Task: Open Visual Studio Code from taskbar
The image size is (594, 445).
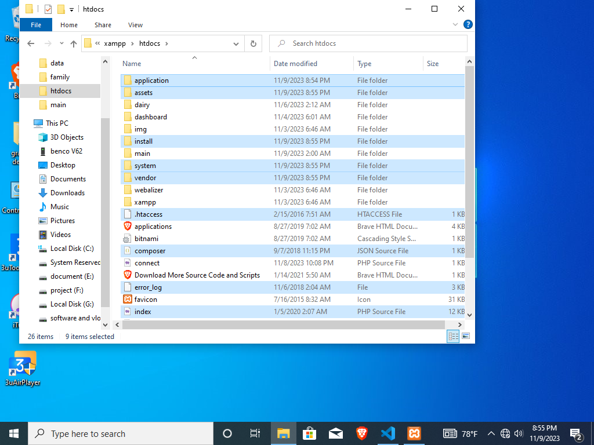Action: [x=388, y=433]
